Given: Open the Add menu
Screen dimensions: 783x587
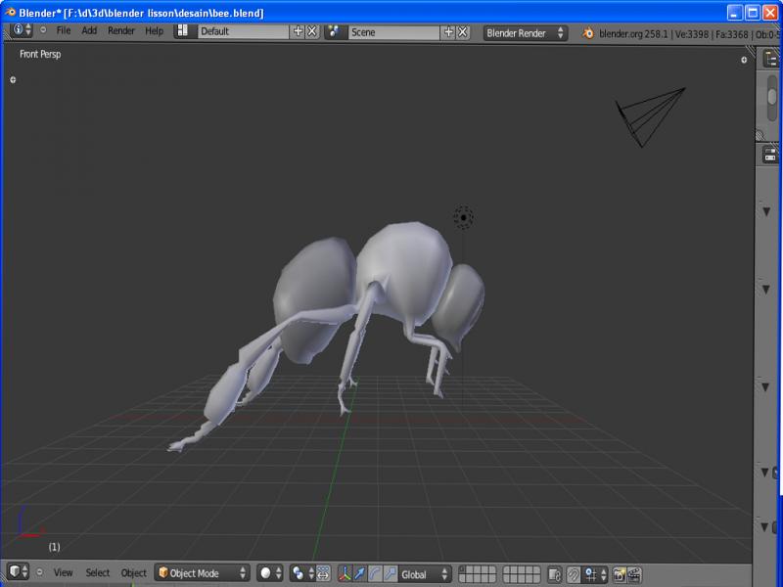Looking at the screenshot, I should [x=89, y=31].
